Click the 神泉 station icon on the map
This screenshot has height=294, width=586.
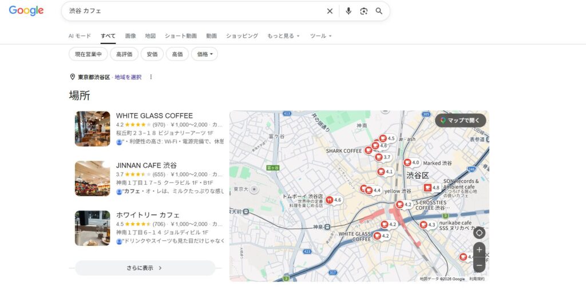327,227
